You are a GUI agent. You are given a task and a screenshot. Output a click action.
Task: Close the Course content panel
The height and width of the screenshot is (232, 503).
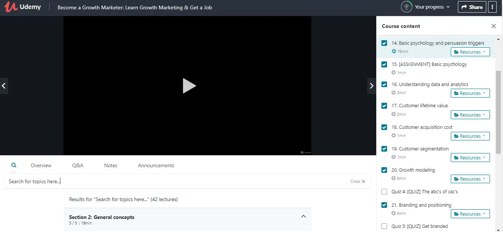point(493,26)
